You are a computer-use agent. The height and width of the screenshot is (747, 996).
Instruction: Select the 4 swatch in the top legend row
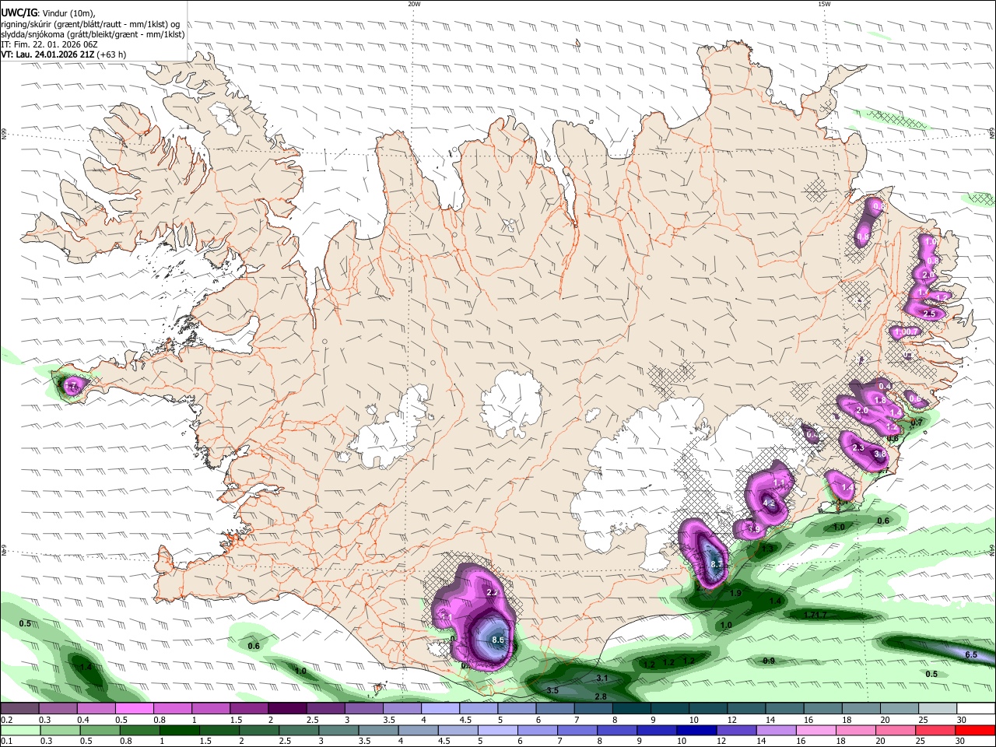(440, 709)
